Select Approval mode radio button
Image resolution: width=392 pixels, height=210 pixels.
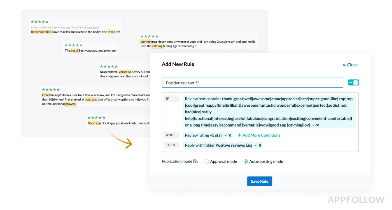tap(207, 161)
